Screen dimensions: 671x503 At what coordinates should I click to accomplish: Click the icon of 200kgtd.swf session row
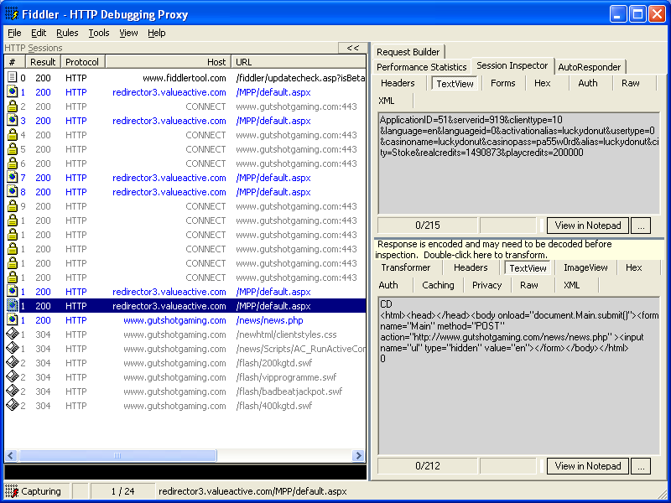(x=13, y=363)
